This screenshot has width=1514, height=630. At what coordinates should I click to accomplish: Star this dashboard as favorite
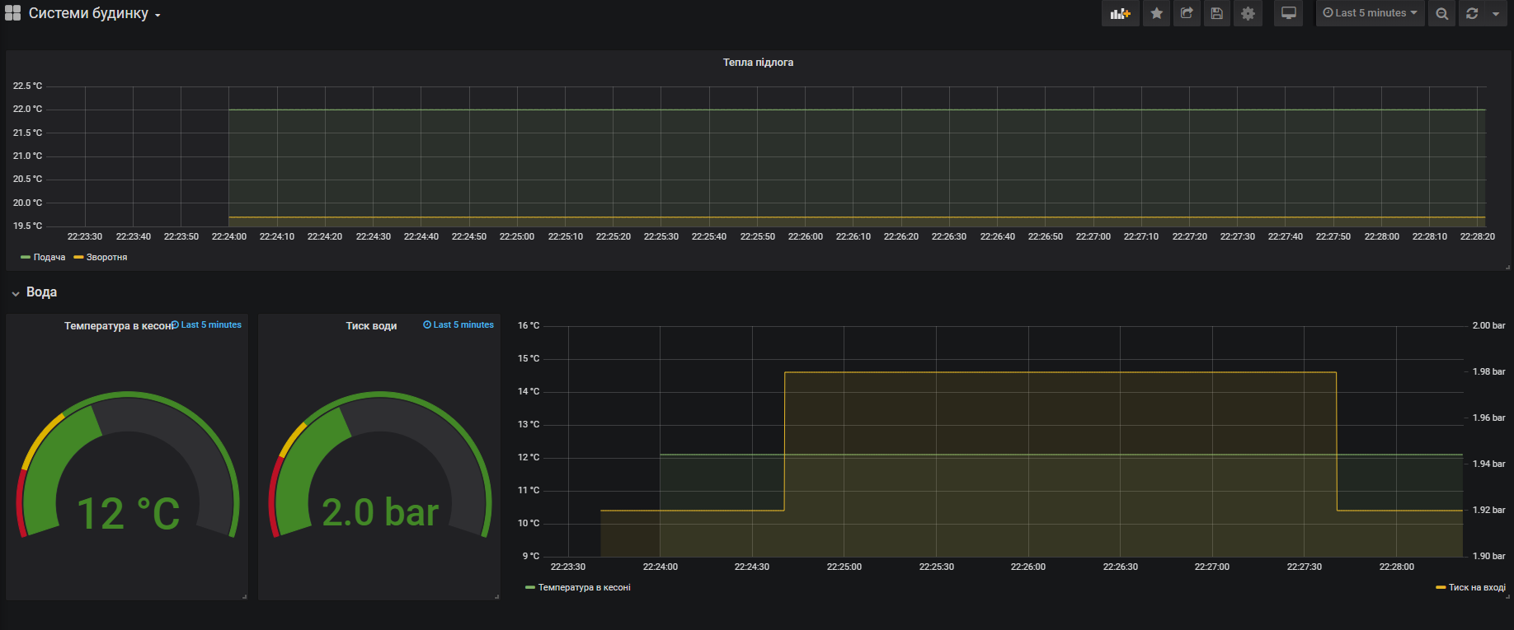coord(1157,13)
